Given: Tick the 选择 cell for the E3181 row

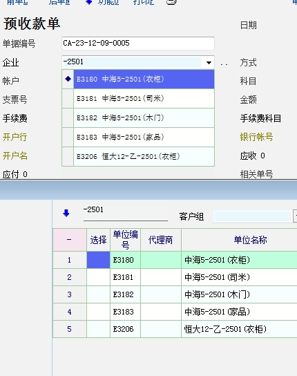Looking at the screenshot, I should click(98, 277).
